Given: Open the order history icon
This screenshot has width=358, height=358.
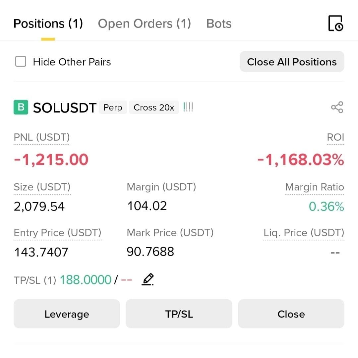Looking at the screenshot, I should pyautogui.click(x=335, y=24).
